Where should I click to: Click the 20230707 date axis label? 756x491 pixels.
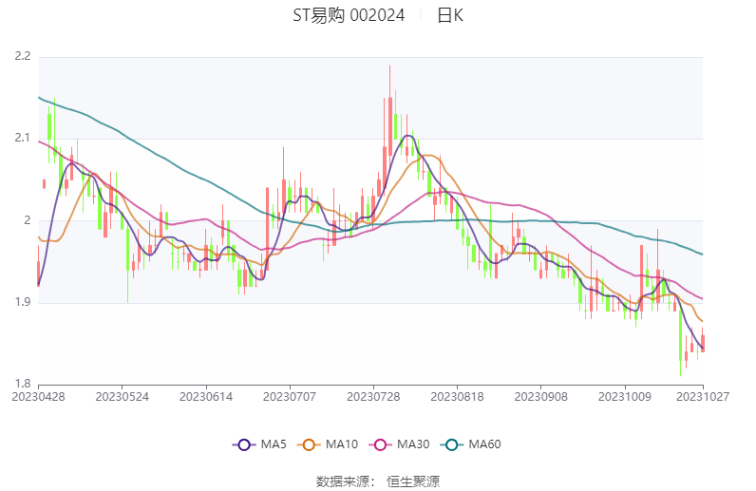[x=290, y=396]
